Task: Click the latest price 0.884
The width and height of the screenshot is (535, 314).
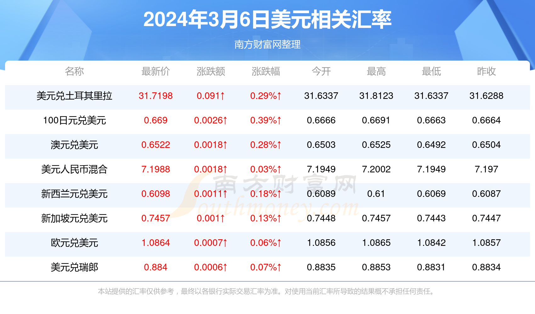Action: (x=155, y=267)
